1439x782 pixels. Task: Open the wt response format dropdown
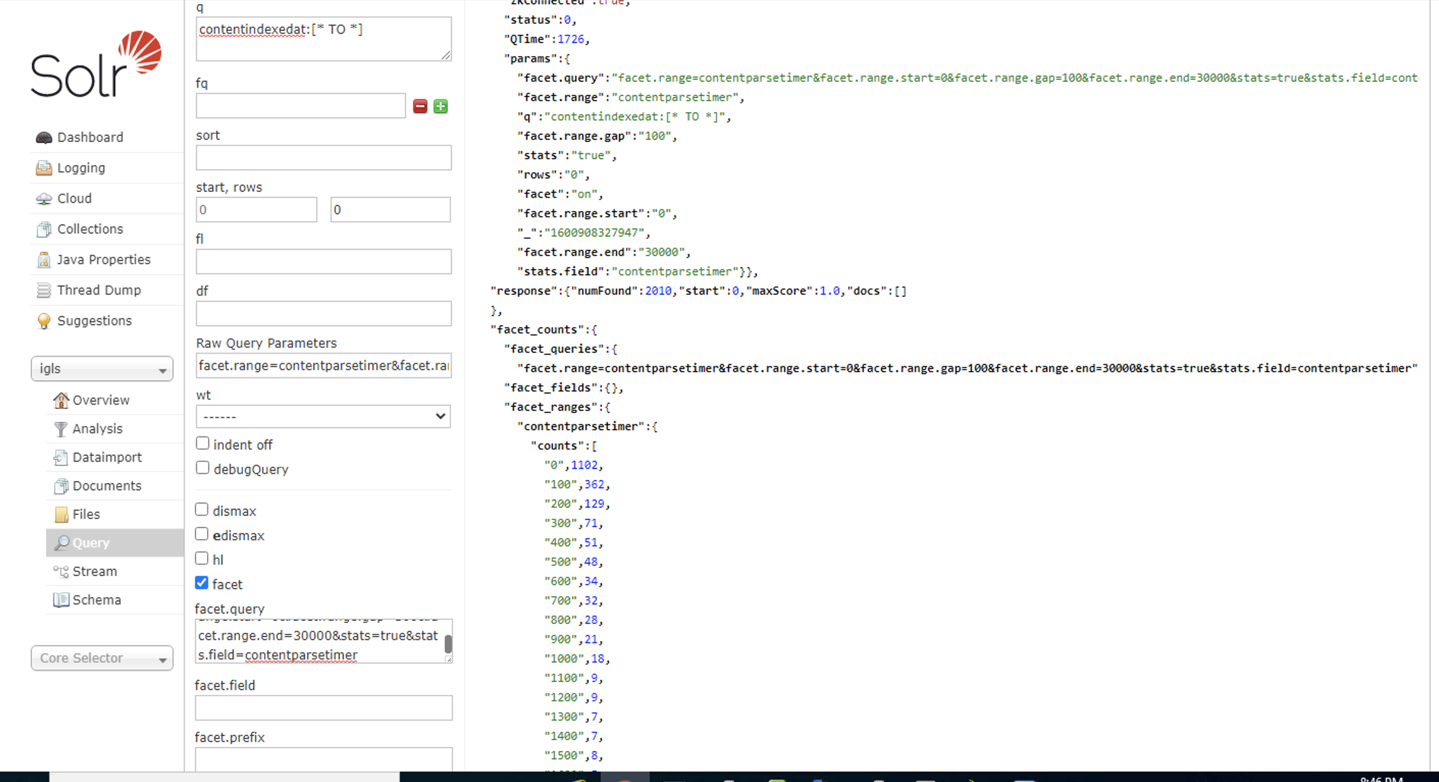point(323,416)
